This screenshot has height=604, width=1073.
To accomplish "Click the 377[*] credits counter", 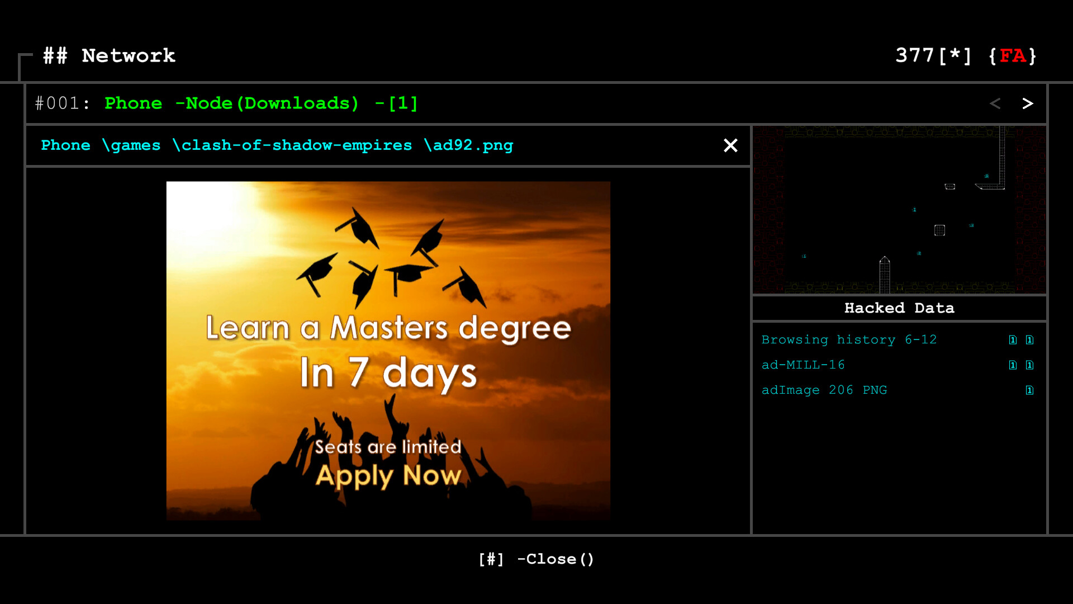I will [933, 56].
